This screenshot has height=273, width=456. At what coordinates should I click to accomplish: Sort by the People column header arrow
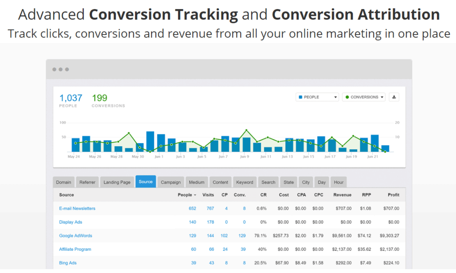(x=195, y=195)
